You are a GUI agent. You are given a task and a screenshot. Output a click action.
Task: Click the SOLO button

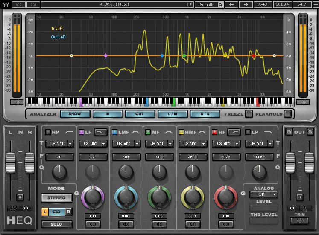(56, 224)
